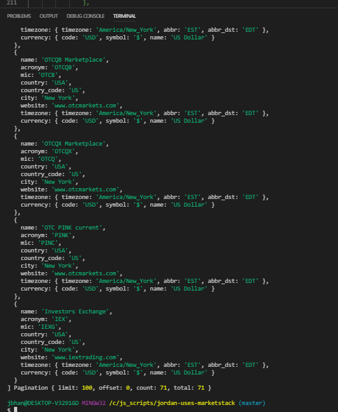Click line number 211 in editor gutter

click(11, 3)
